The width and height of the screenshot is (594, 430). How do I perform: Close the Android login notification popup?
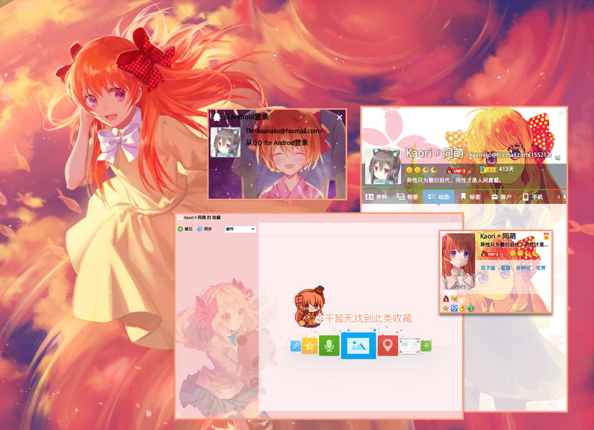pos(339,117)
